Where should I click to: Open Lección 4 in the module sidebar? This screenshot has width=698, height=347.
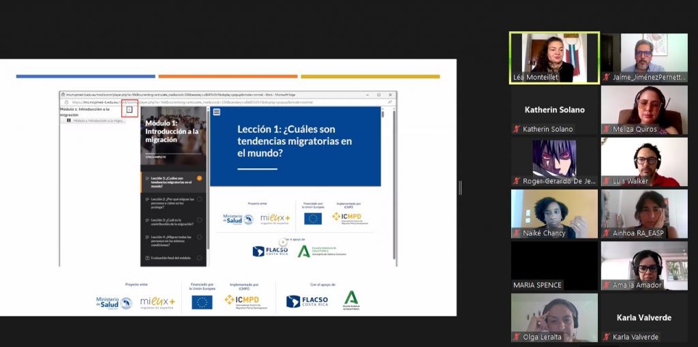[x=170, y=239]
